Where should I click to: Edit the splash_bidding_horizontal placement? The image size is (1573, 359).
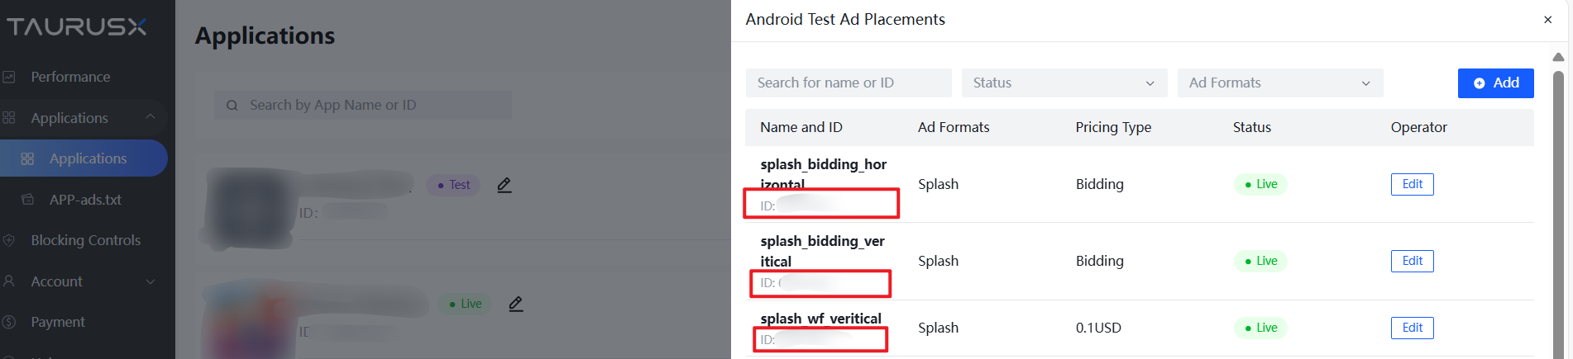tap(1412, 184)
